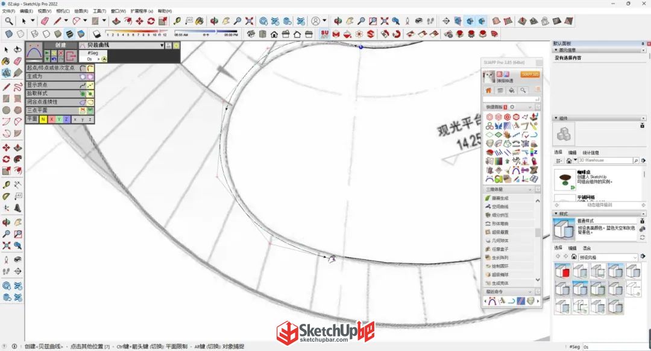Click the Zoom Extents icon in top toolbar
The height and width of the screenshot is (351, 651).
click(x=249, y=21)
